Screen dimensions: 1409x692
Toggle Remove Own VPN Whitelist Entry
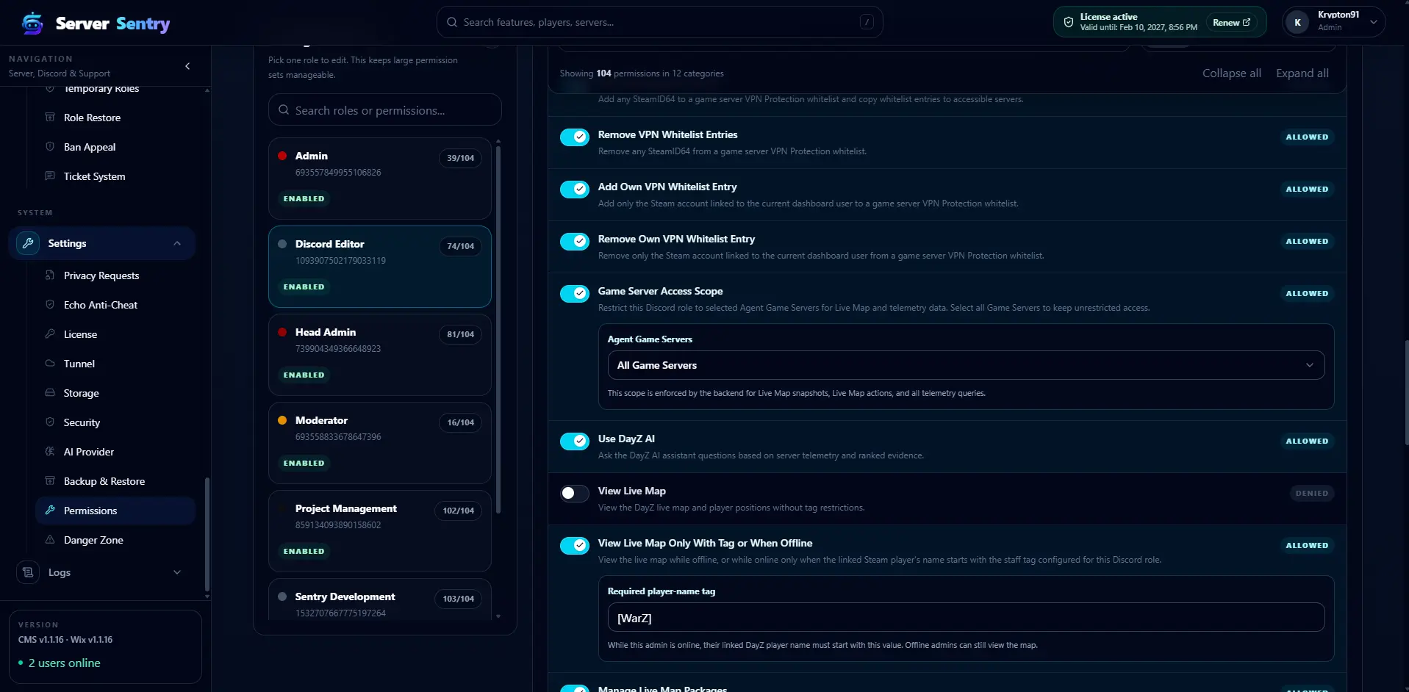[x=575, y=242]
